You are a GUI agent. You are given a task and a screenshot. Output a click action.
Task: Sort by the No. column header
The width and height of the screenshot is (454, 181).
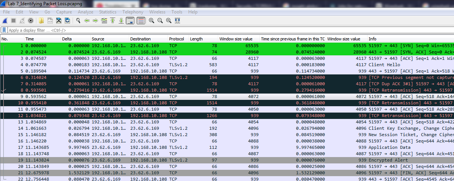tap(12, 39)
